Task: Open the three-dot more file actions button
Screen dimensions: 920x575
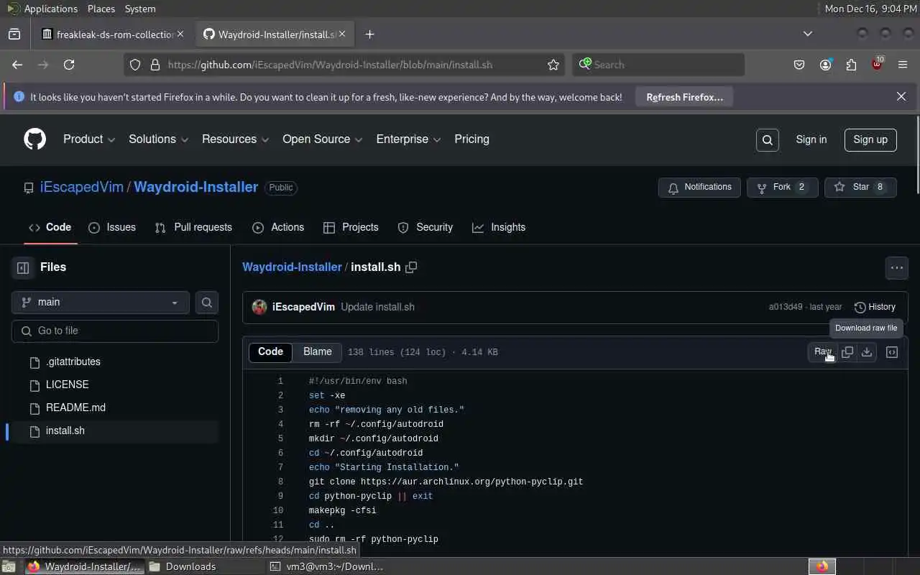Action: click(x=897, y=268)
